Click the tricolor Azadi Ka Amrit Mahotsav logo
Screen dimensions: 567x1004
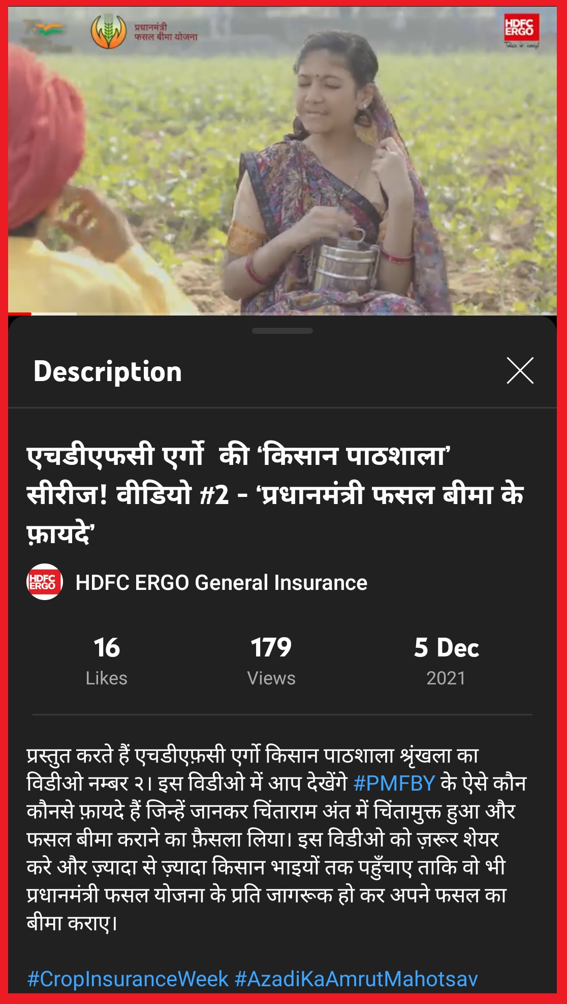[x=47, y=34]
